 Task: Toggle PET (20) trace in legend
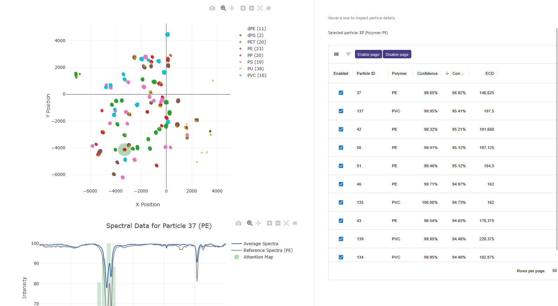(x=256, y=42)
